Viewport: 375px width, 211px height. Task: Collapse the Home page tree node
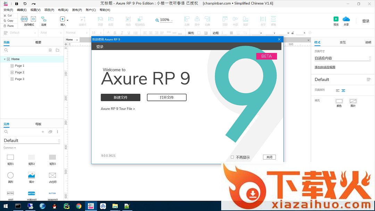(5, 59)
